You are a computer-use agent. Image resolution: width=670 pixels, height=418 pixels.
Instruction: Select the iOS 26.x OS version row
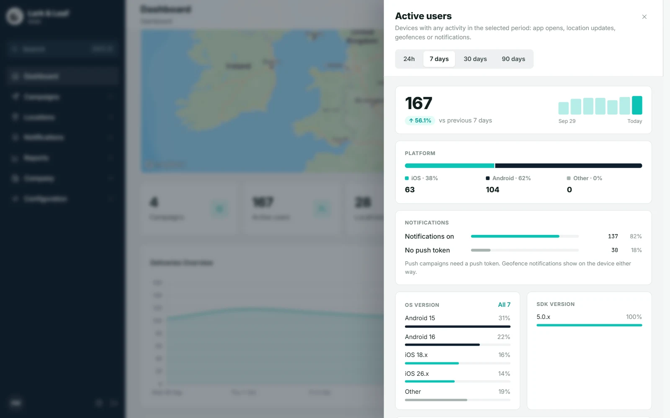(x=457, y=377)
